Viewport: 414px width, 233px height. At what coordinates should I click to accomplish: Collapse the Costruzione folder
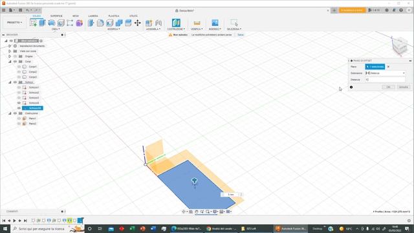click(x=10, y=113)
